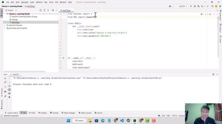Open File Explorer from taskbar
This screenshot has width=222, height=124.
tap(90, 121)
